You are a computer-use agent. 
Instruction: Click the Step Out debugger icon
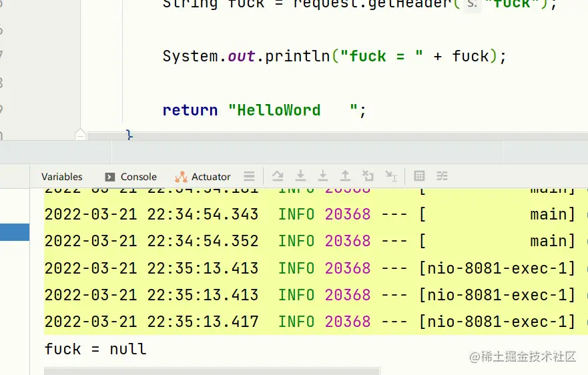[x=345, y=175]
